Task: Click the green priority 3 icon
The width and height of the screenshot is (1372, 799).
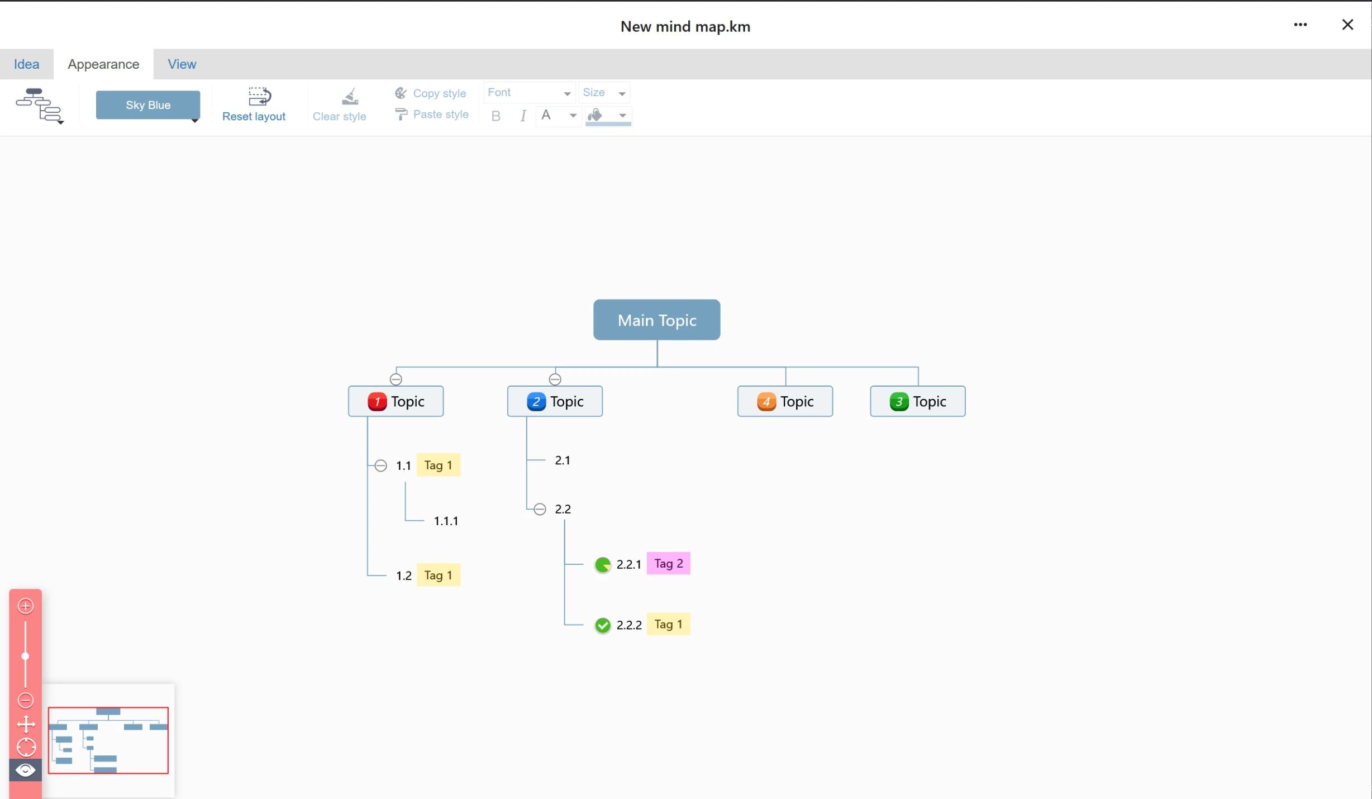Action: tap(899, 402)
